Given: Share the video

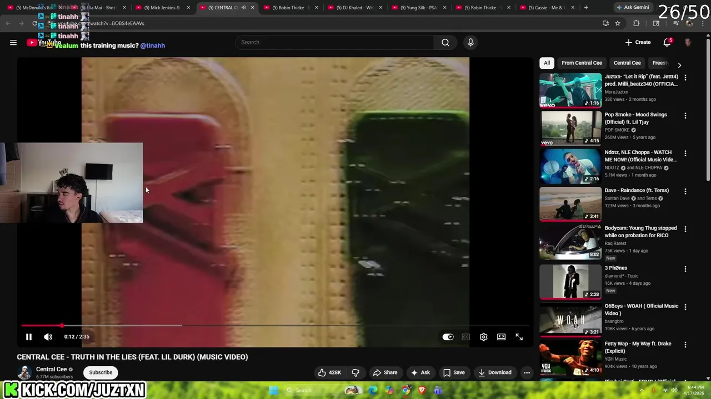Looking at the screenshot, I should pos(385,372).
